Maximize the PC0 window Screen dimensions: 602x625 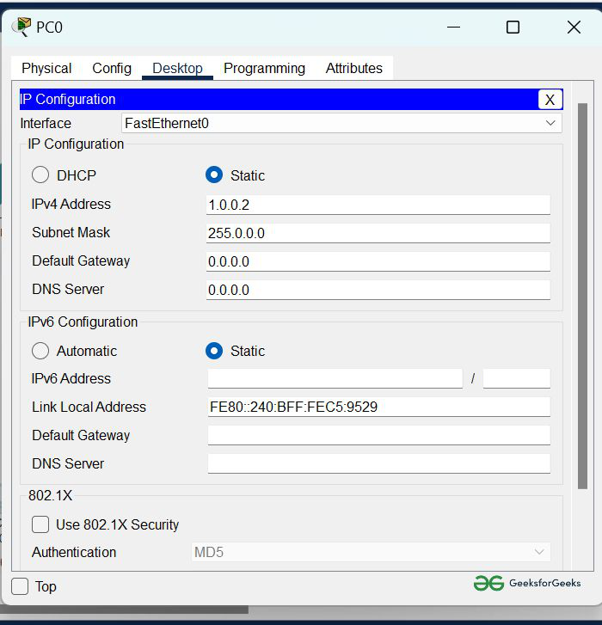pyautogui.click(x=513, y=28)
